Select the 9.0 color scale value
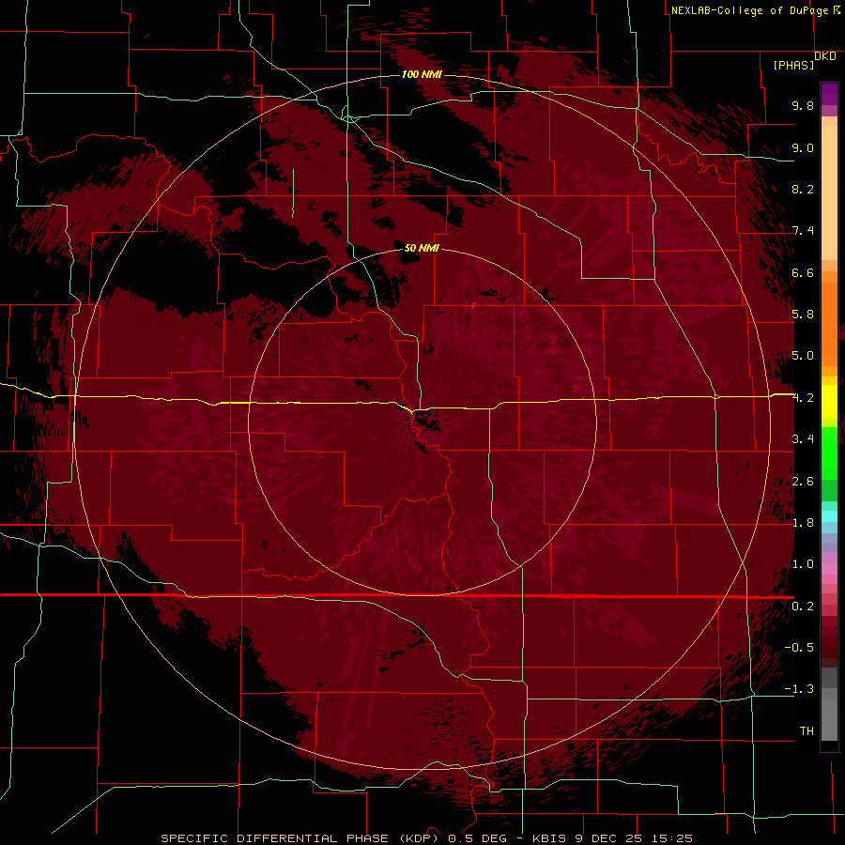Image resolution: width=845 pixels, height=845 pixels. (803, 147)
